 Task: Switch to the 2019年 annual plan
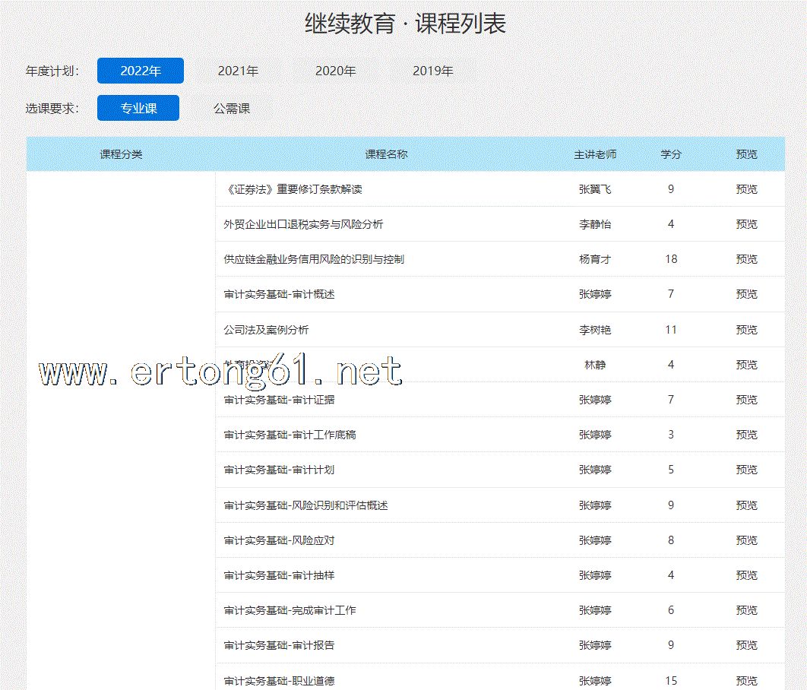tap(432, 71)
